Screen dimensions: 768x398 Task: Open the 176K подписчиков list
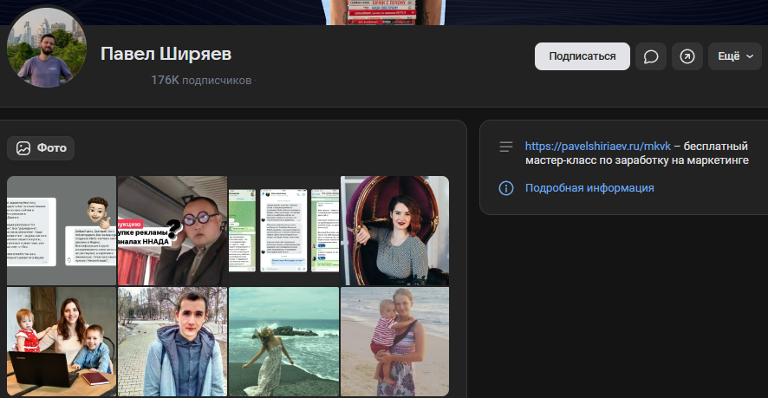[x=201, y=81]
